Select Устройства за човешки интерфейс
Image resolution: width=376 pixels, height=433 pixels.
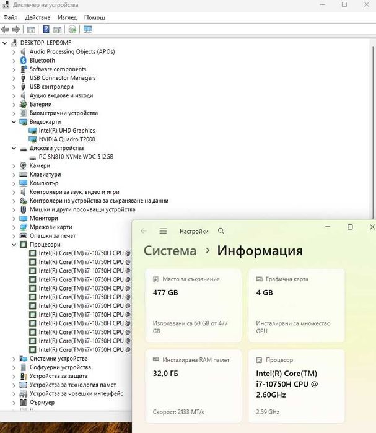pos(76,393)
